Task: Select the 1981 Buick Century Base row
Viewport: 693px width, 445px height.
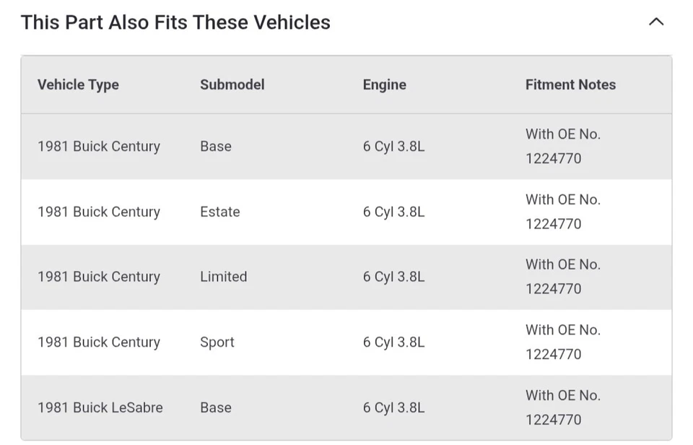Action: 99,147
